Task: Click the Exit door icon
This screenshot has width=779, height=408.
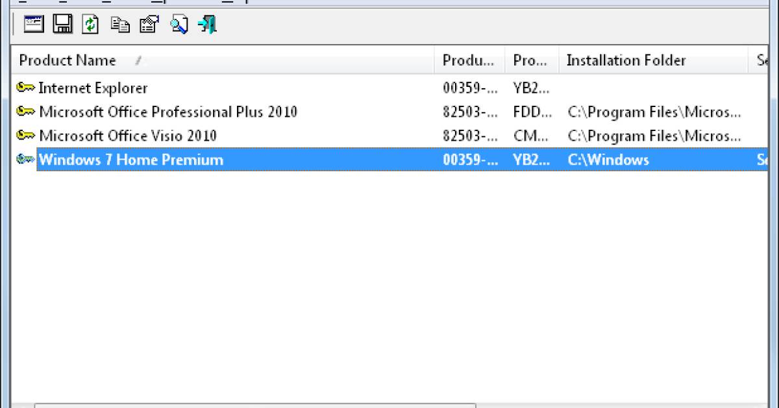Action: click(x=208, y=25)
